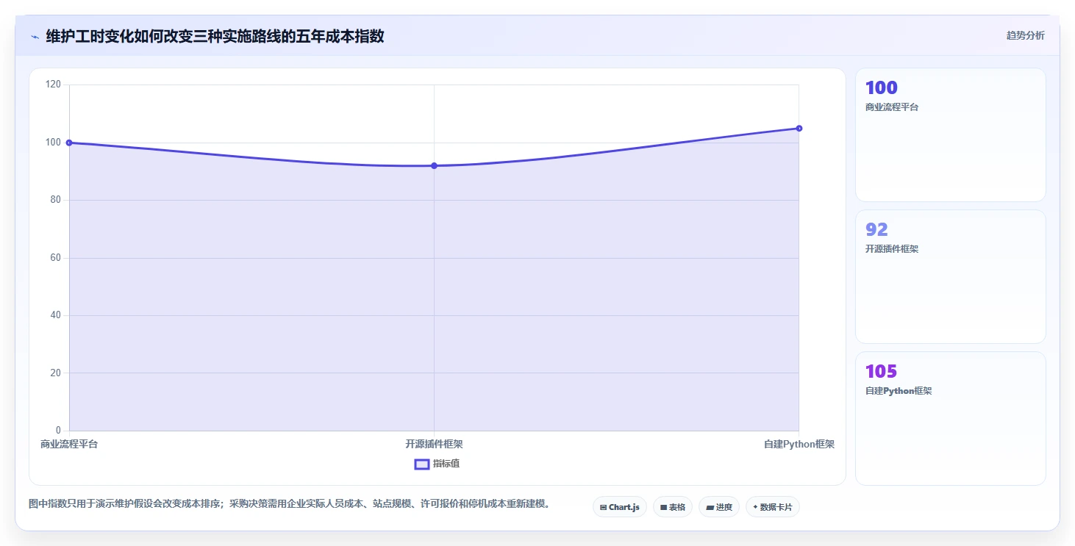Viewport: 1075px width, 546px height.
Task: Click the footnote starting 图中指数只用于演示
Action: coord(289,504)
